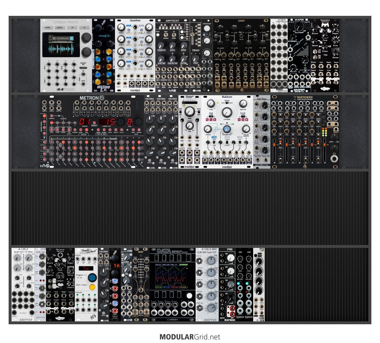The image size is (380, 343).
Task: Click the Frq knob on A-106-5 SEM
Action: [x=211, y=261]
